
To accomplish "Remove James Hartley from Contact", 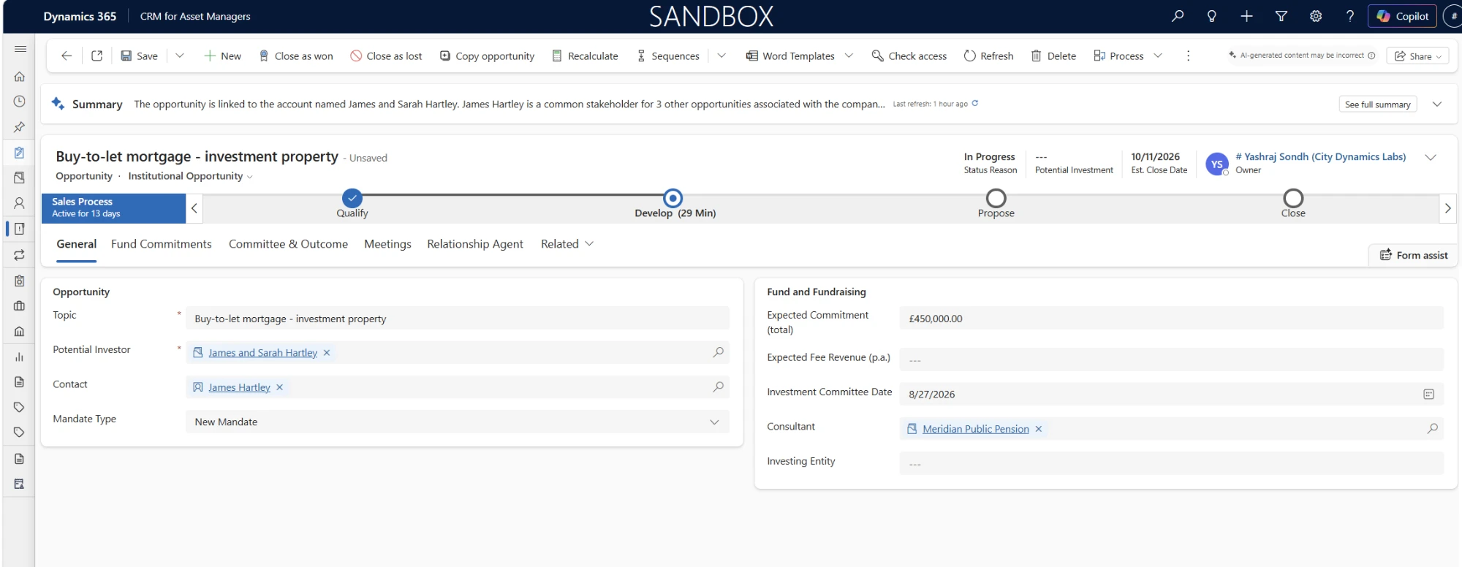I will tap(279, 387).
